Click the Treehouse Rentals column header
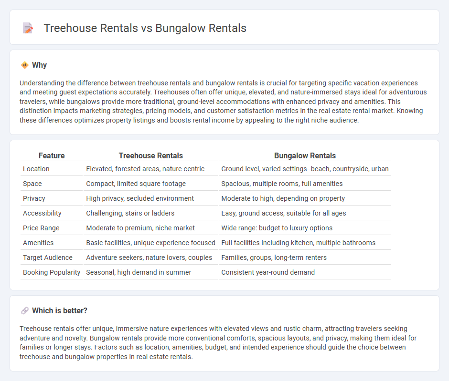Image resolution: width=449 pixels, height=381 pixels. click(x=150, y=155)
